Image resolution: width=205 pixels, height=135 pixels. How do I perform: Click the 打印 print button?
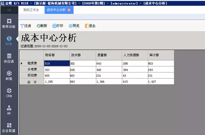(58, 26)
